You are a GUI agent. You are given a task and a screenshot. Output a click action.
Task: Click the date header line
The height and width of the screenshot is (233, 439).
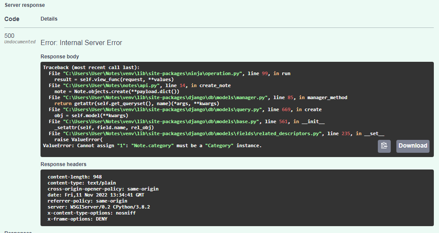pos(96,195)
